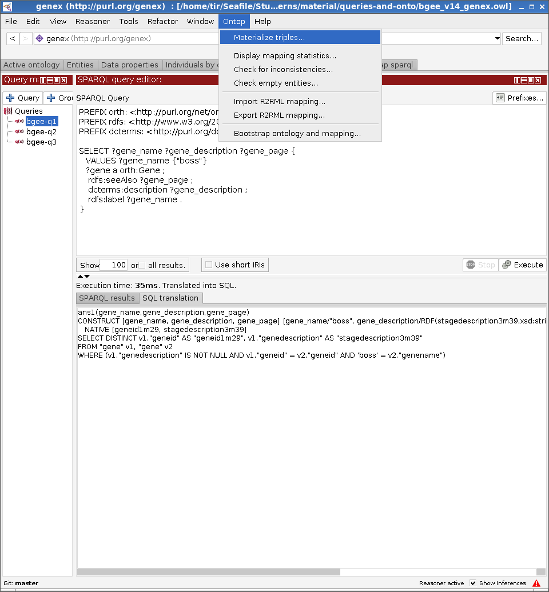
Task: Choose Bootstrap ontology and mapping
Action: click(x=300, y=133)
